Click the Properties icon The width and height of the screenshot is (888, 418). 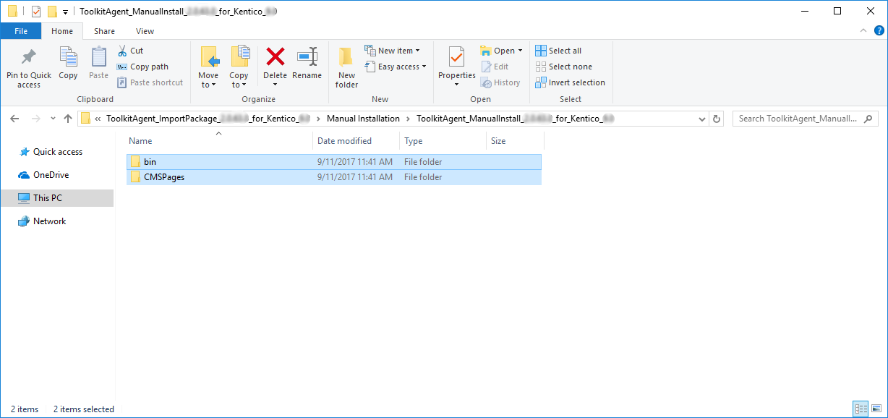tap(456, 56)
